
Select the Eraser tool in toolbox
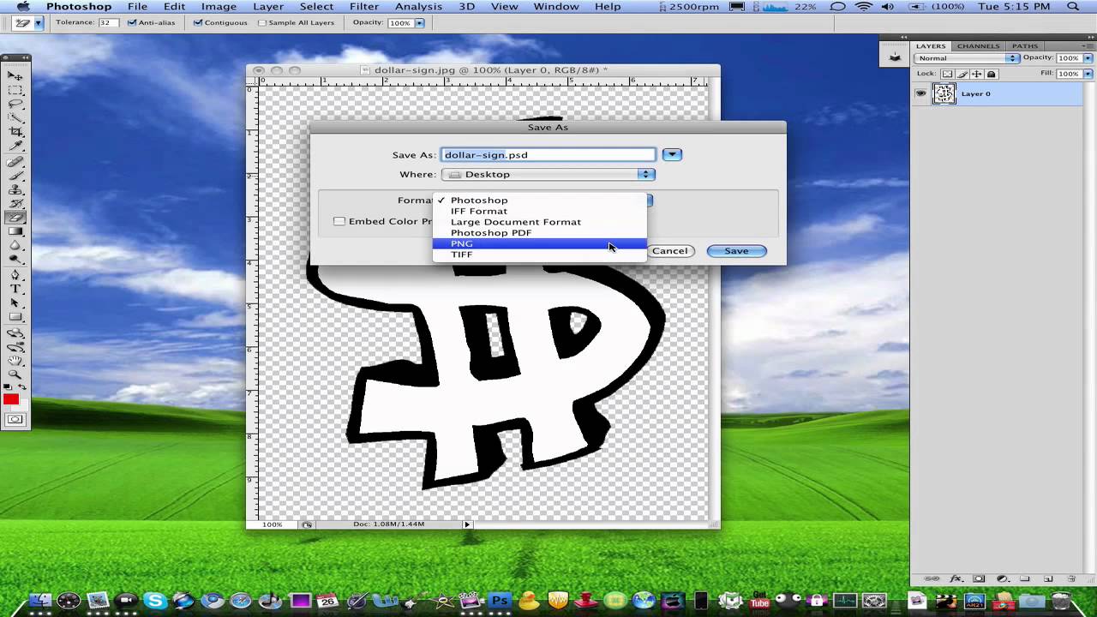(x=15, y=218)
